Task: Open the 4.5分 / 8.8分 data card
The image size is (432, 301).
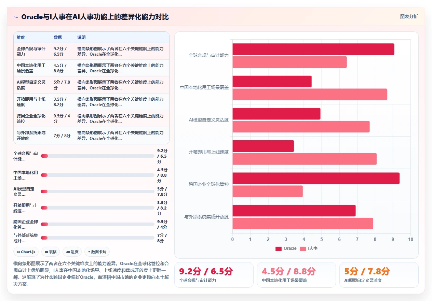Action: coord(296,275)
